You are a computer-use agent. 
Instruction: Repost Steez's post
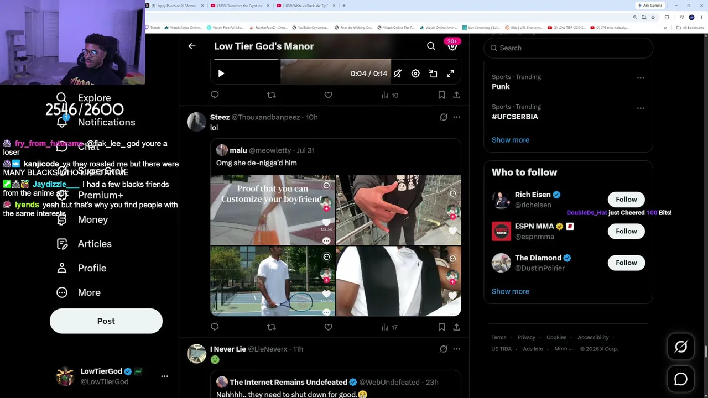(271, 327)
